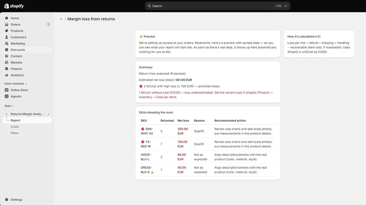The image size is (366, 205).
Task: Click the Recommended action column header
Action: point(230,121)
